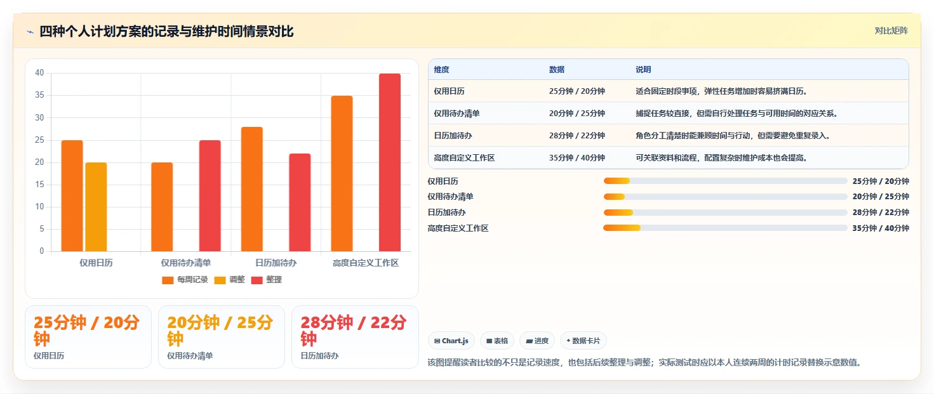Click the Chart.js tag chip
The image size is (934, 394).
[451, 341]
